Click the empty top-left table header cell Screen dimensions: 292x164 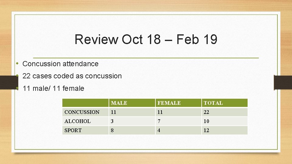(85, 103)
